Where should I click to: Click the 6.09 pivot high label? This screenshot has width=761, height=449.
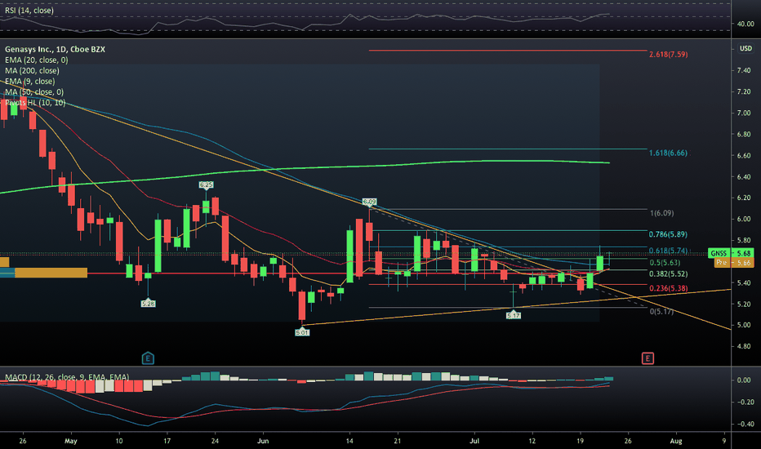[369, 202]
